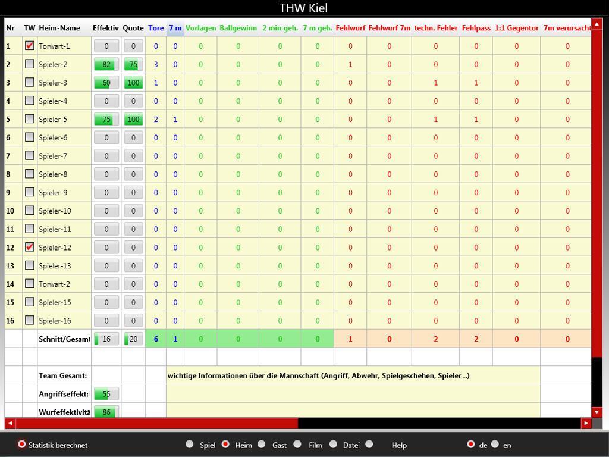Click the vertical scrollbar up arrow

coord(597,24)
